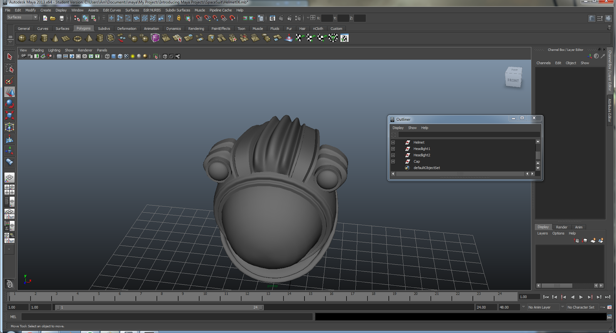
Task: Toggle Smooth Shade All in viewport
Action: (x=114, y=56)
